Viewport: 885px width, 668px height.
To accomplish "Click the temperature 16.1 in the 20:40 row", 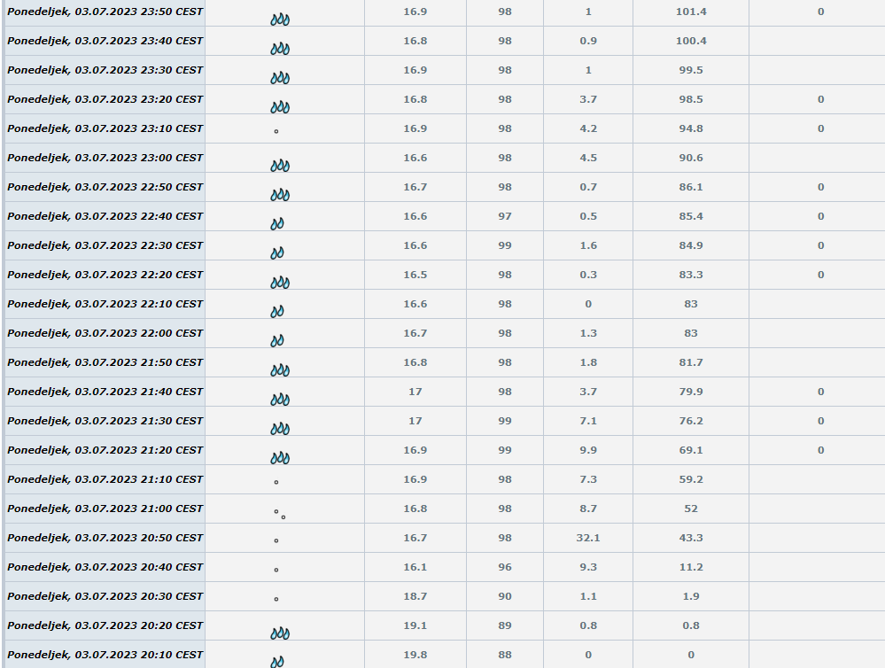I will 415,568.
